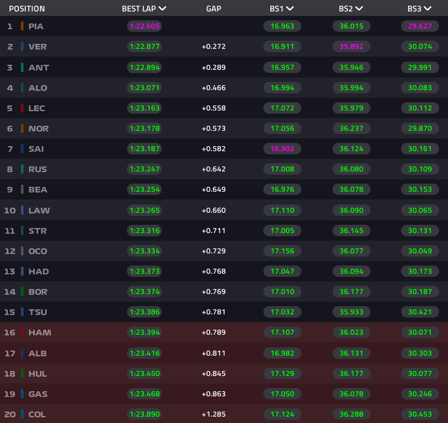This screenshot has width=448, height=423.
Task: Click the team color bar beside TSU
Action: 22,312
